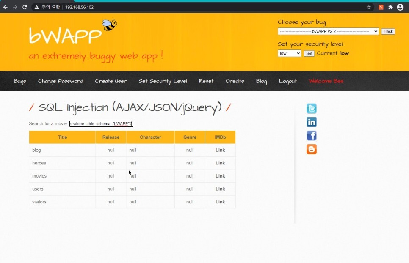Select the heroes title cell
The height and width of the screenshot is (263, 409).
[62, 163]
